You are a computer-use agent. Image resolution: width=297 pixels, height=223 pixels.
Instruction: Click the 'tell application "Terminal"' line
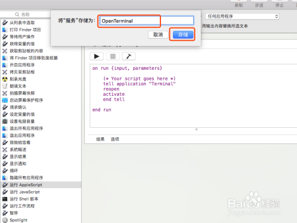tap(140, 84)
